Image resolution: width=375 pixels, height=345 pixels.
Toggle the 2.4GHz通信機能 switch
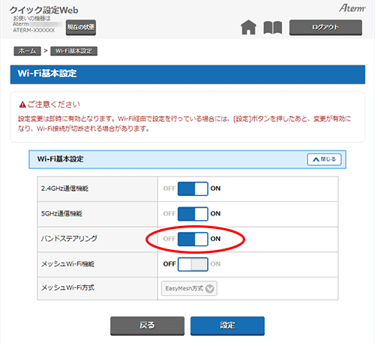tap(193, 189)
